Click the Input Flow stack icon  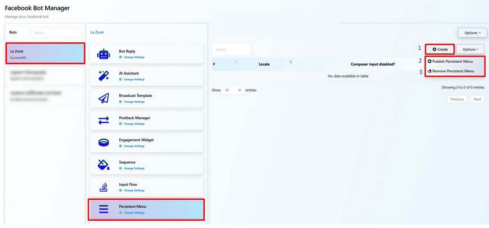tap(103, 187)
